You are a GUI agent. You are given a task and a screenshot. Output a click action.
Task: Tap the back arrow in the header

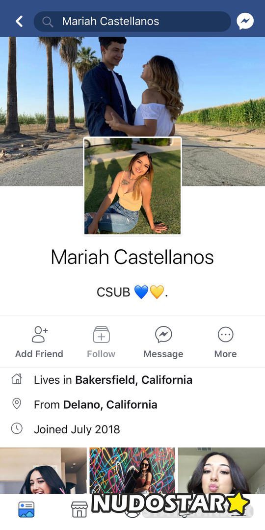coord(19,21)
